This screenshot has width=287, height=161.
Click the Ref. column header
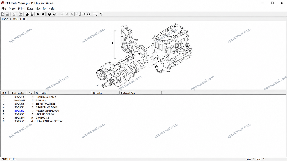coord(4,93)
